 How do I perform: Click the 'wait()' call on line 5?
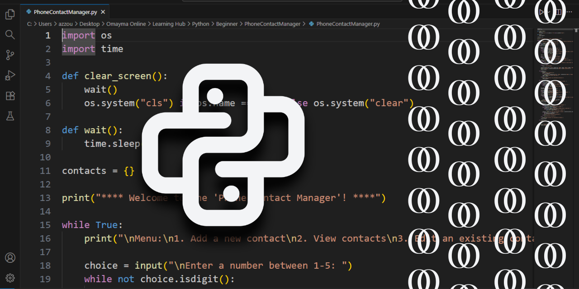click(x=101, y=89)
